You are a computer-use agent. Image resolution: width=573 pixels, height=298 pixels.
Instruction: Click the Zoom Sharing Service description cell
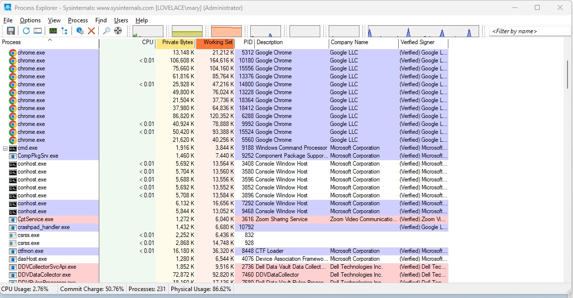pos(282,220)
